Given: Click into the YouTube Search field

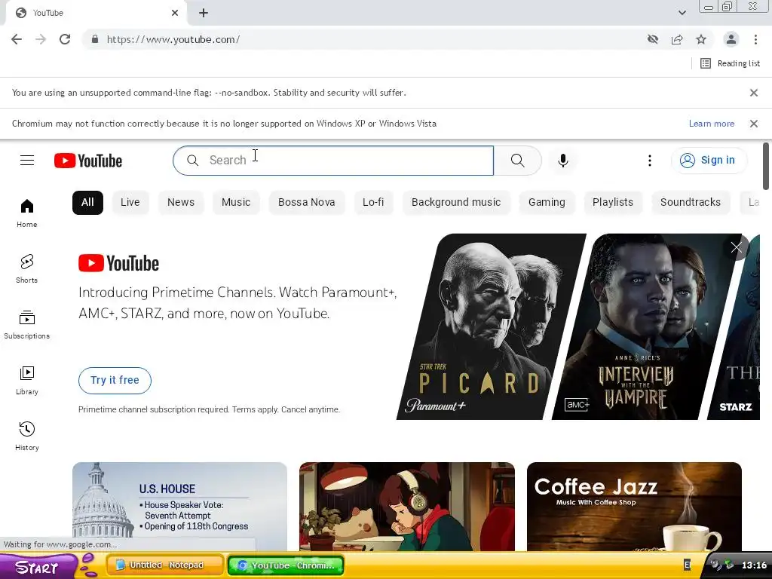Looking at the screenshot, I should pos(333,161).
